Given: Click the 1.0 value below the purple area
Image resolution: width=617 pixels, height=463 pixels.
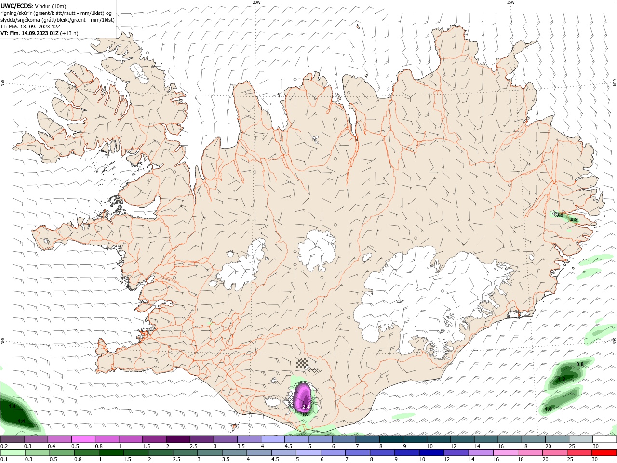Looking at the screenshot, I should (x=305, y=414).
